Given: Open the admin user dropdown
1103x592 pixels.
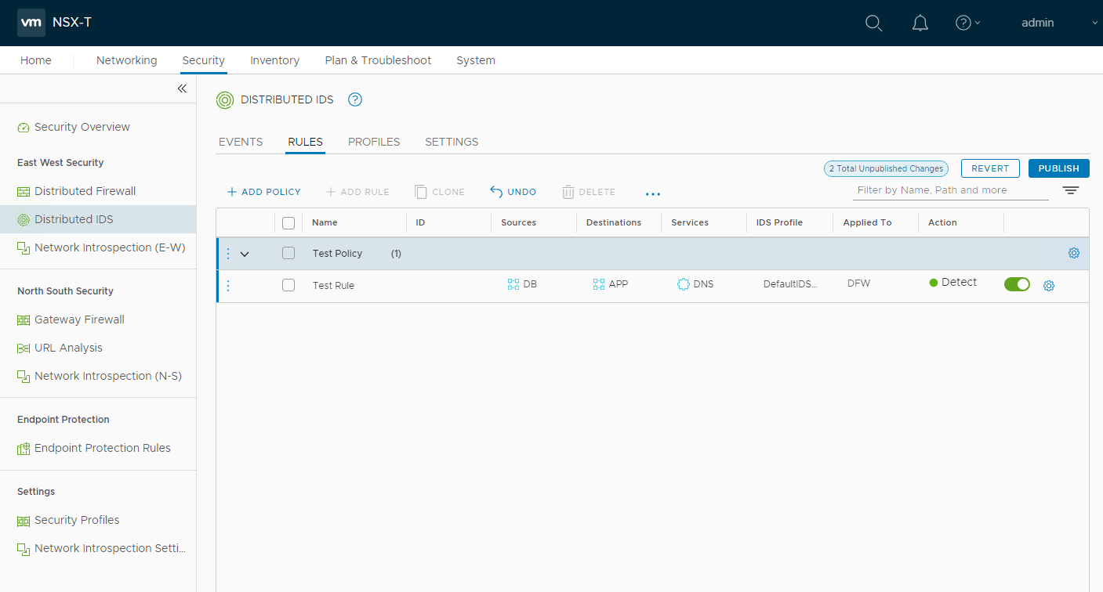Looking at the screenshot, I should [1059, 23].
